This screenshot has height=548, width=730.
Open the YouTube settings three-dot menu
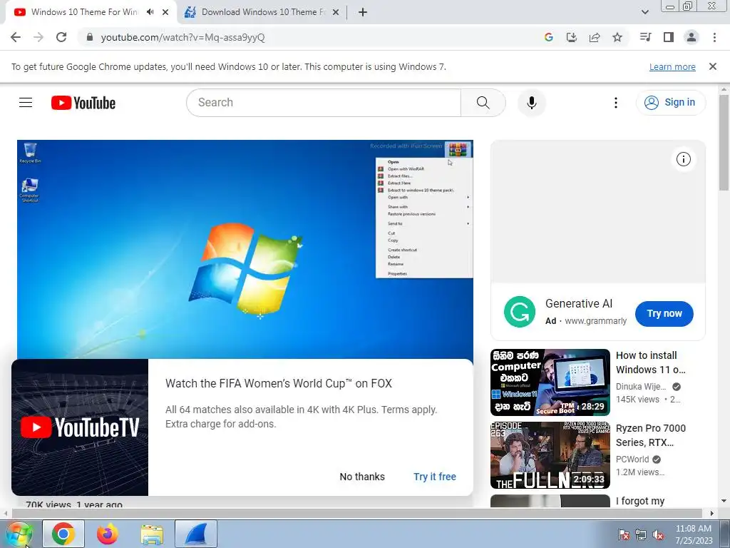(615, 103)
